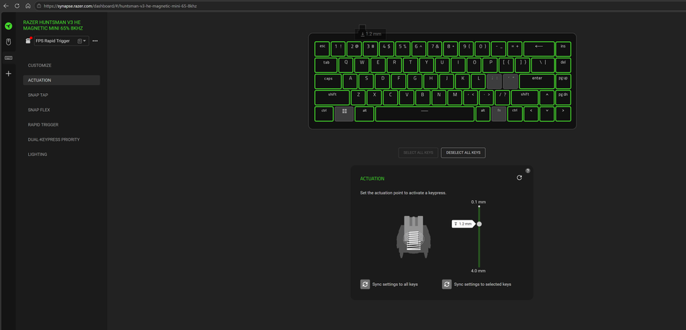Click the Select All Keys button
Image resolution: width=686 pixels, height=330 pixels.
[x=418, y=153]
